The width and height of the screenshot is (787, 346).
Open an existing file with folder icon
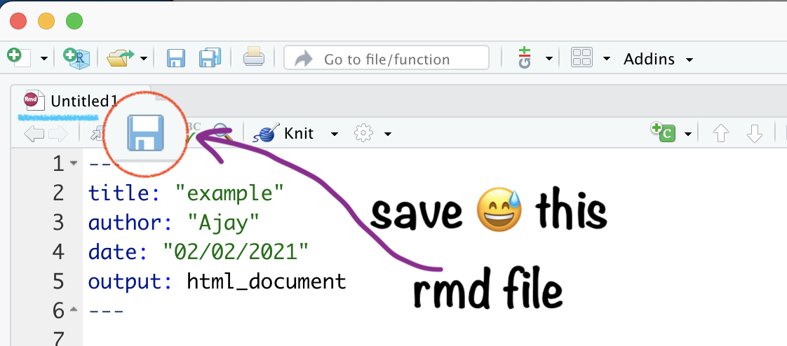click(120, 58)
